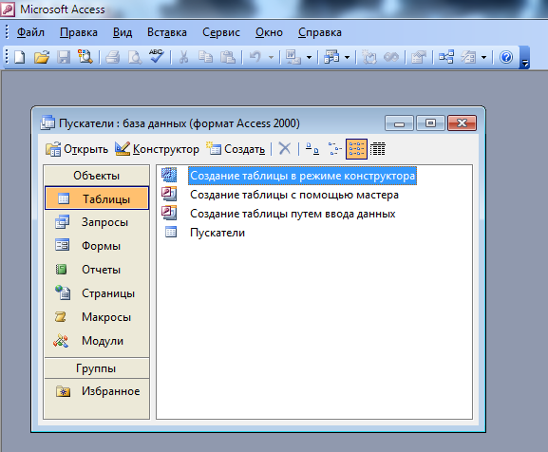
Task: Select Макросы in Objects pane
Action: click(97, 317)
